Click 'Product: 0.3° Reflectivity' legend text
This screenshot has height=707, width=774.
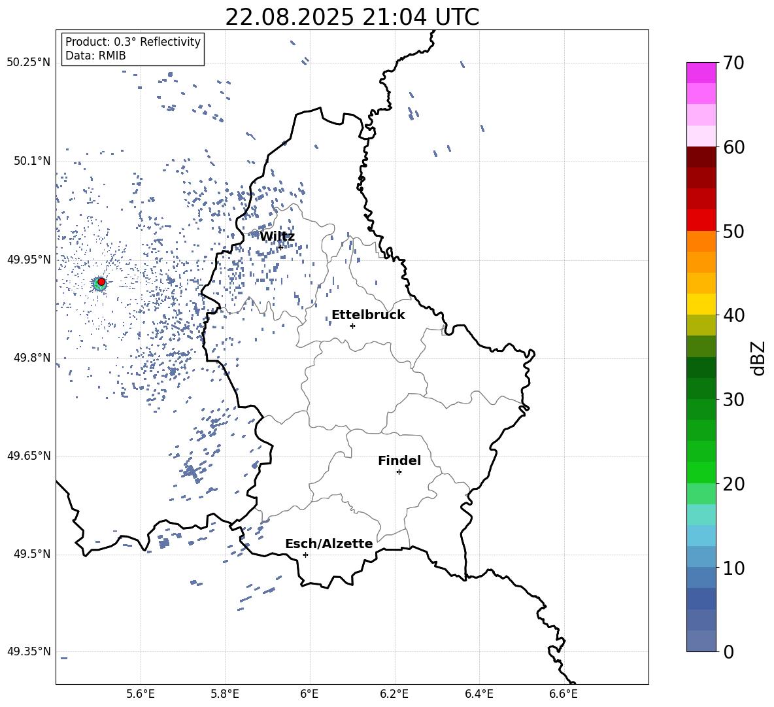[x=133, y=41]
